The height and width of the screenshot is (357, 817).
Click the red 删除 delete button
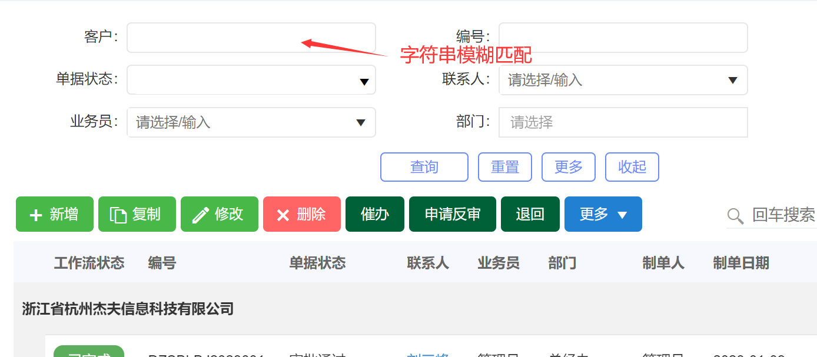[x=301, y=215]
